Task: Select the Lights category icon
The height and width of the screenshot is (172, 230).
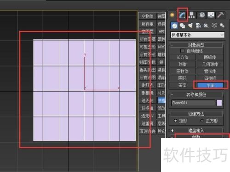Action: pyautogui.click(x=190, y=26)
